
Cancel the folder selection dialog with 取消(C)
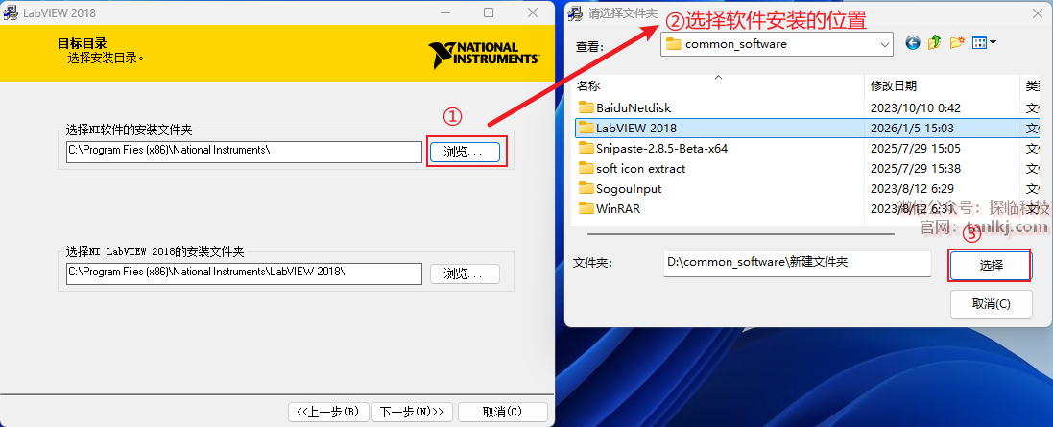991,304
